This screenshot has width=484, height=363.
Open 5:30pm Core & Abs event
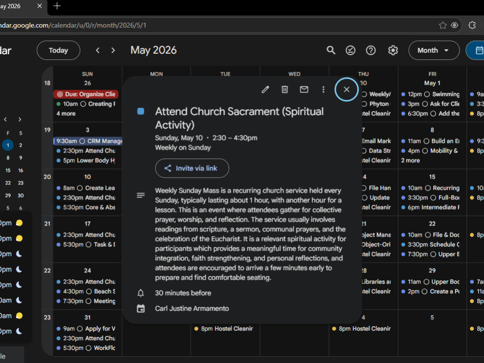coord(86,208)
